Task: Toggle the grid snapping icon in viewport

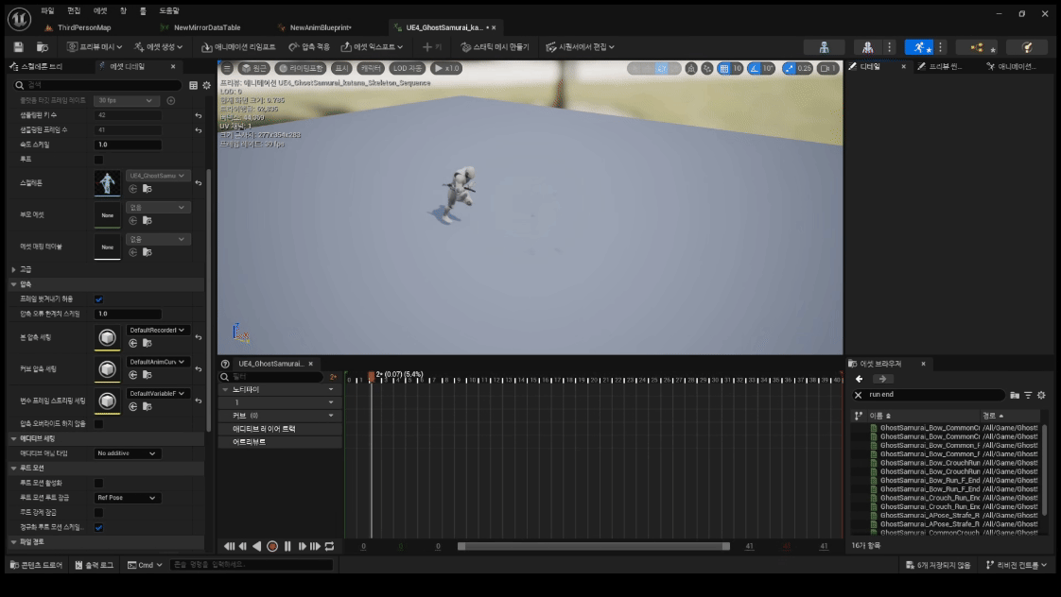Action: (724, 68)
